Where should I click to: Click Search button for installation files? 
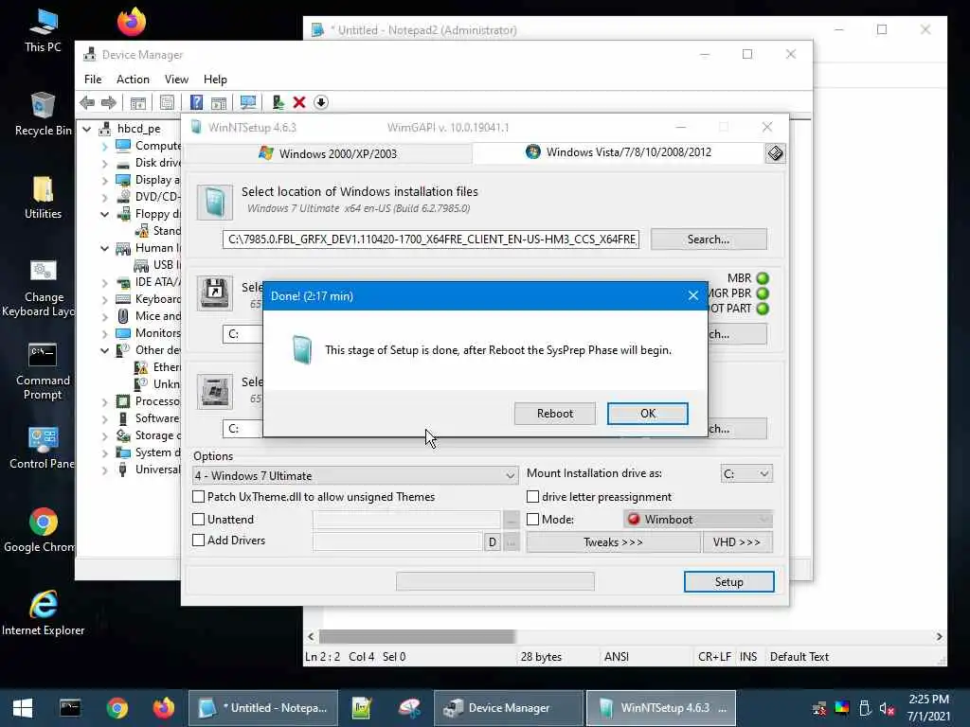[709, 239]
